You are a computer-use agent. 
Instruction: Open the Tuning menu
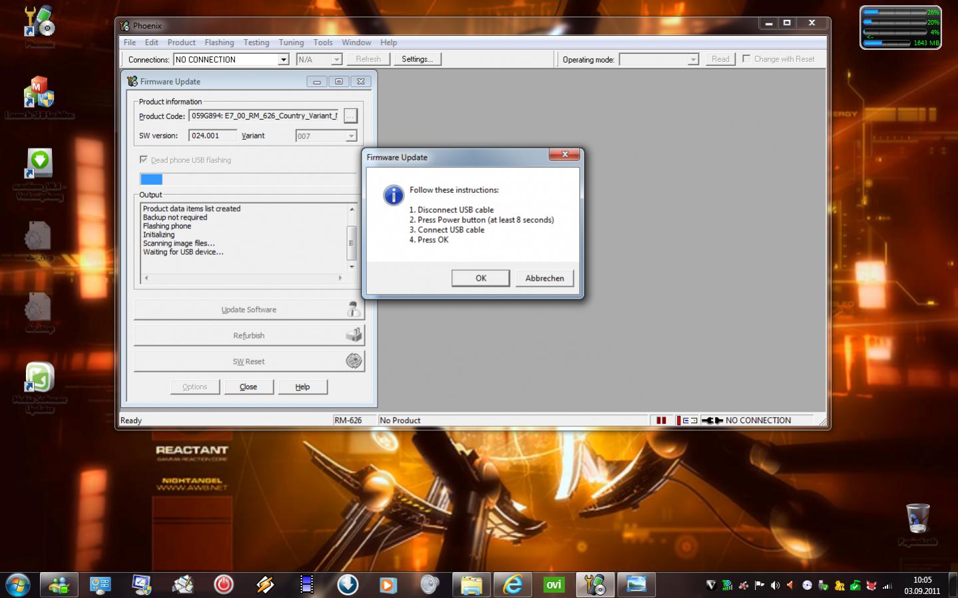point(292,43)
